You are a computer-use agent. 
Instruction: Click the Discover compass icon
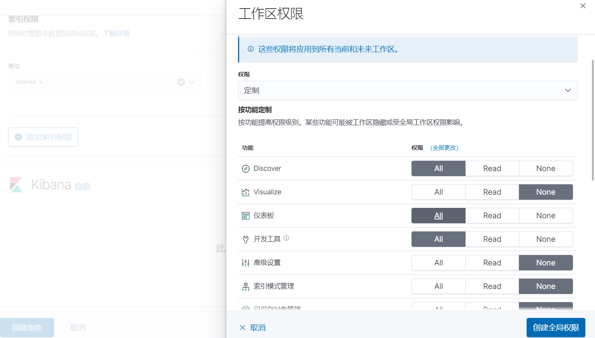(246, 169)
